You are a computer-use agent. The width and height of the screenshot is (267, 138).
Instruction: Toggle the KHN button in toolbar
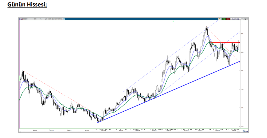[x=50, y=19]
